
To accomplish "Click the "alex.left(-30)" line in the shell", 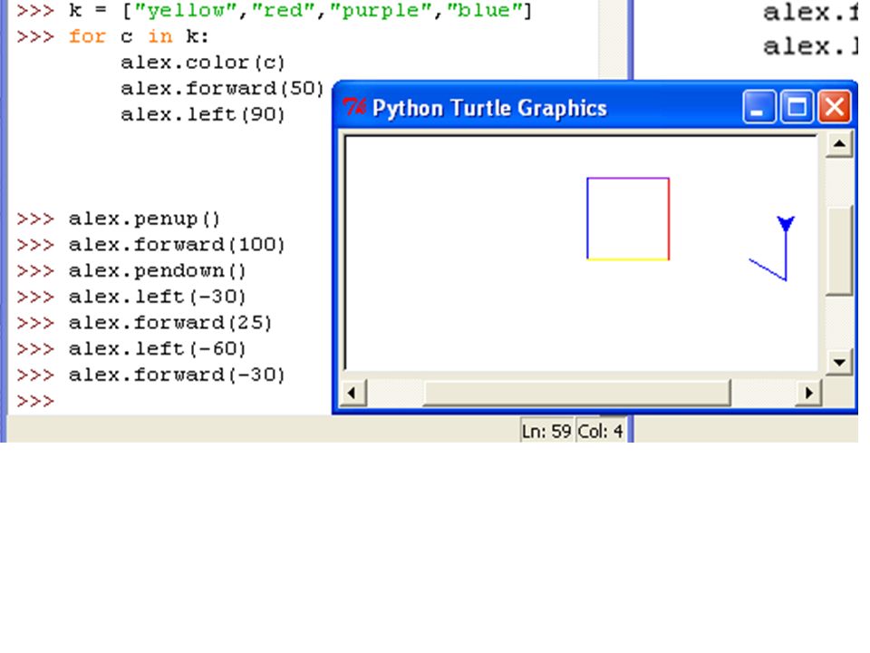I will (x=157, y=297).
